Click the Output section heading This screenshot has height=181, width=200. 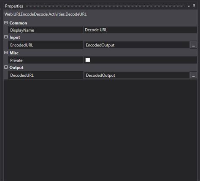click(x=16, y=68)
